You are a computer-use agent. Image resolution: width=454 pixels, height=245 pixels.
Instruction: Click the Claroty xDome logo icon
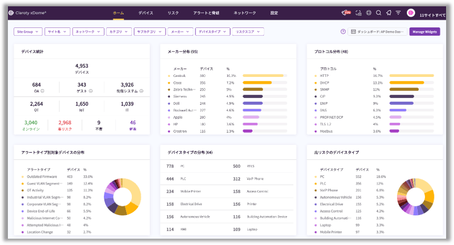11,12
